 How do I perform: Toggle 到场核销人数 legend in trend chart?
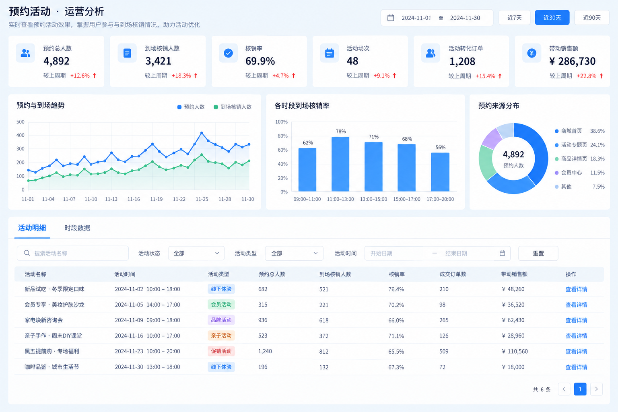click(x=233, y=107)
